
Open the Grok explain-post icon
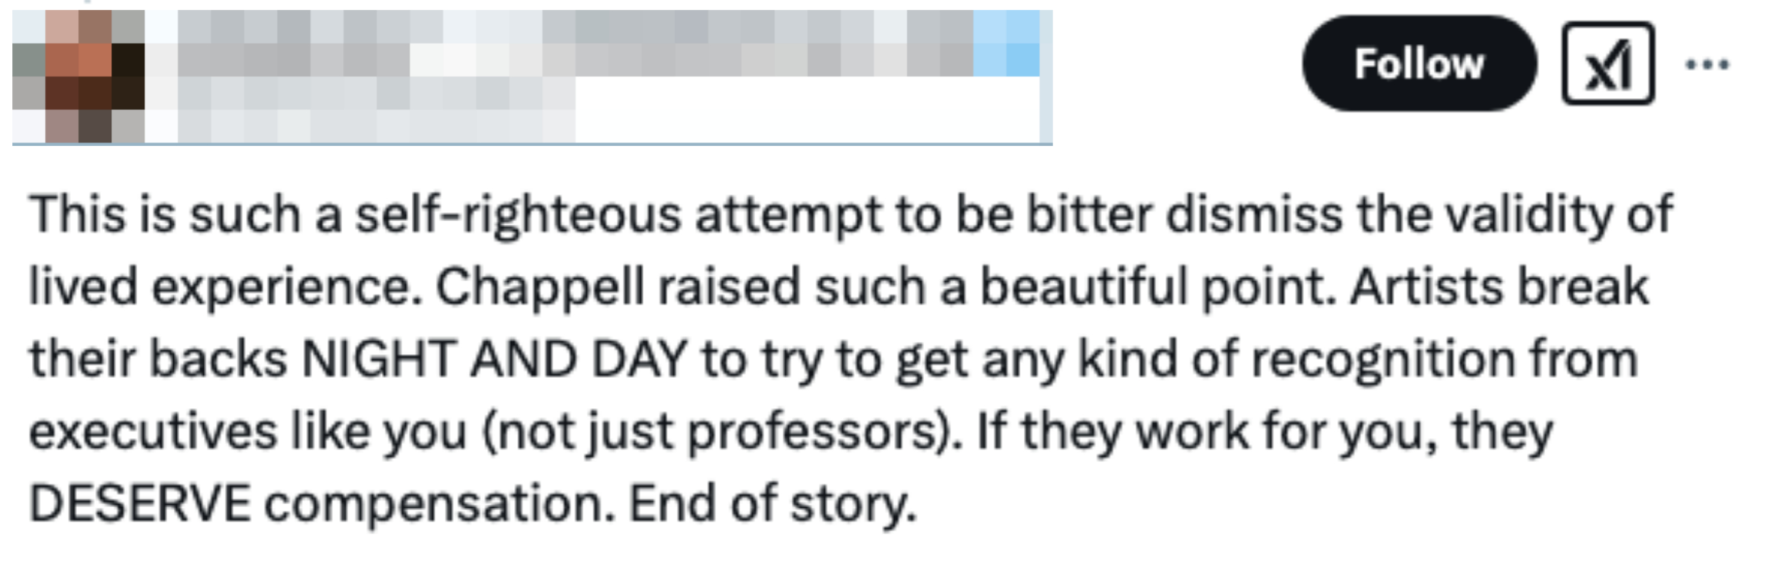coord(1608,64)
